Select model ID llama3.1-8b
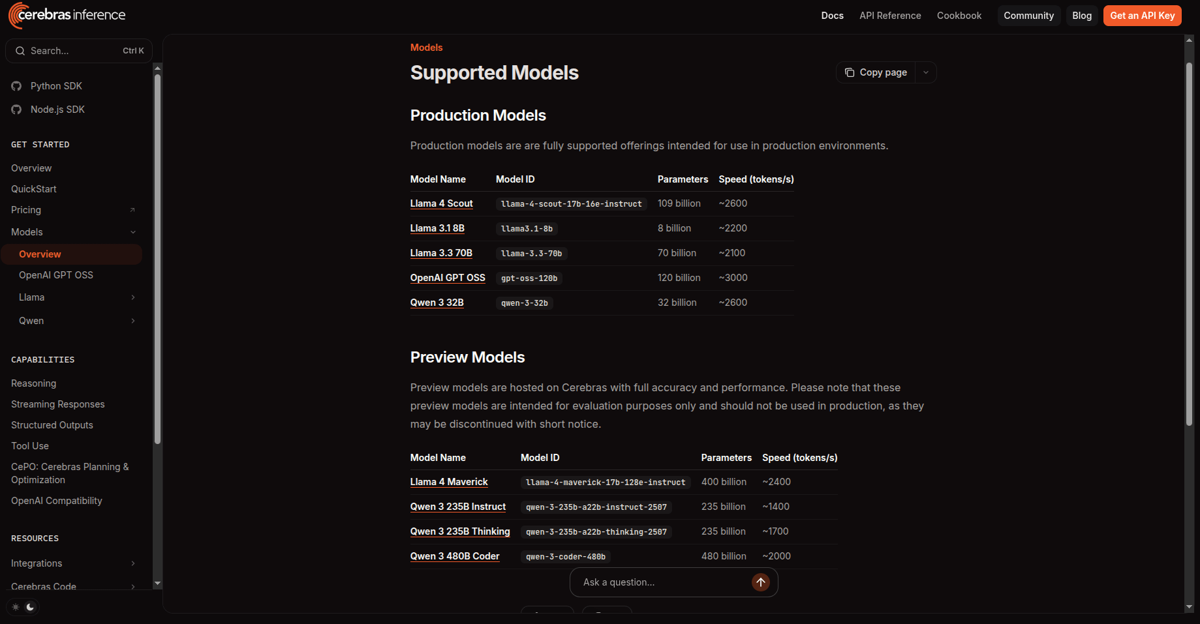This screenshot has width=1200, height=624. tap(527, 229)
